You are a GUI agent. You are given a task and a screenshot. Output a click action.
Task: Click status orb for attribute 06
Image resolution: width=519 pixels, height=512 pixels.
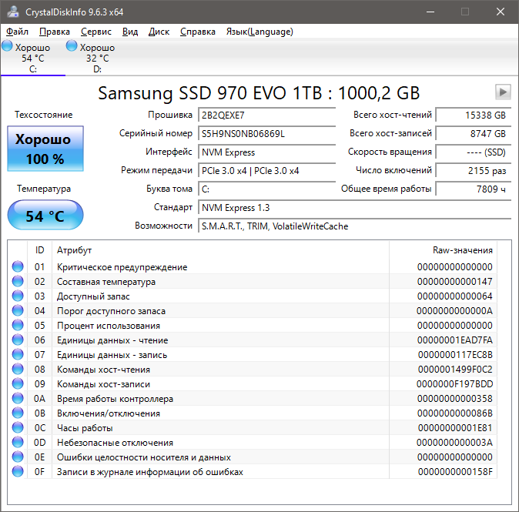[18, 340]
